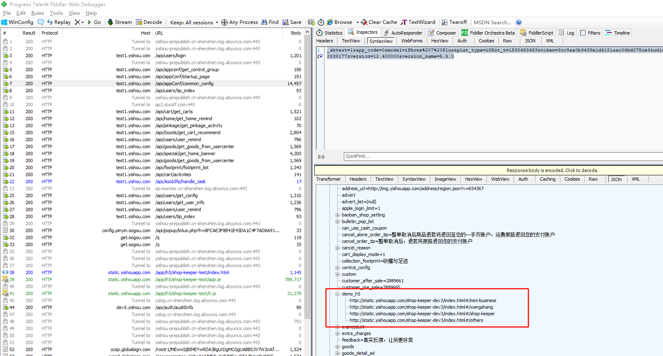The image size is (663, 356).
Task: Expand the goods JSON node
Action: coord(337,347)
